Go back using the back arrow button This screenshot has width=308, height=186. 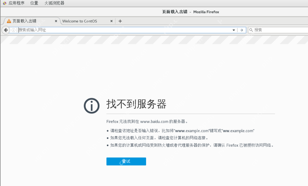[6, 30]
